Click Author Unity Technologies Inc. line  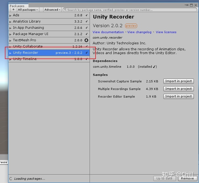click(119, 43)
